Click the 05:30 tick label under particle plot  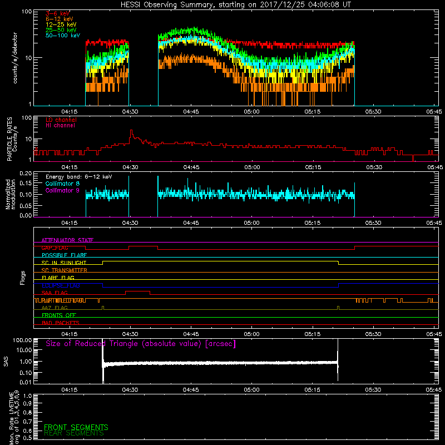(374, 167)
